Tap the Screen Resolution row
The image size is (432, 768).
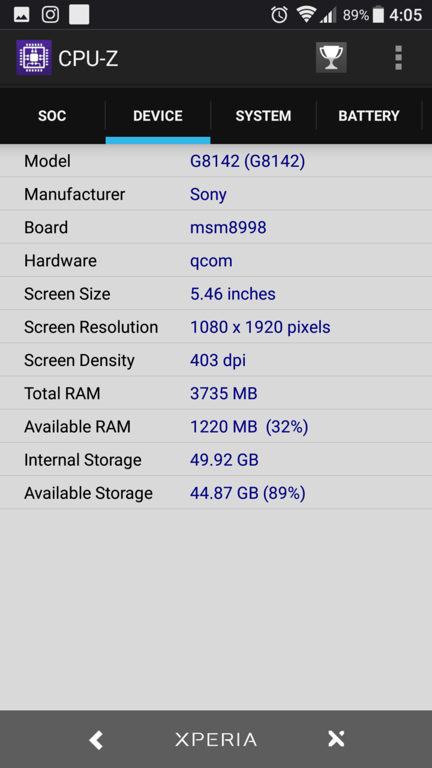click(216, 327)
